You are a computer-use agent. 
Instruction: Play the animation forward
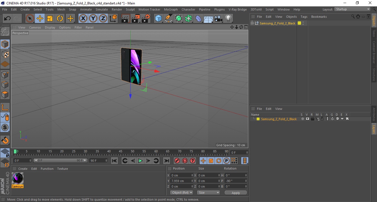tap(140, 161)
